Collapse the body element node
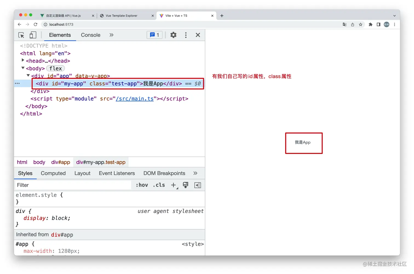 [23, 68]
